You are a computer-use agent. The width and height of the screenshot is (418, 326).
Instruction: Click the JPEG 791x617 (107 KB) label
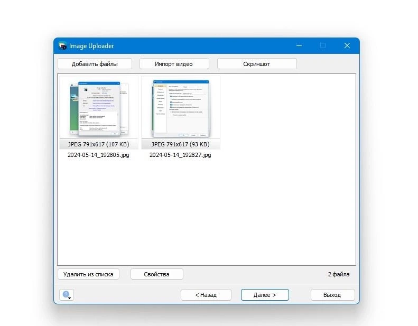(x=98, y=144)
